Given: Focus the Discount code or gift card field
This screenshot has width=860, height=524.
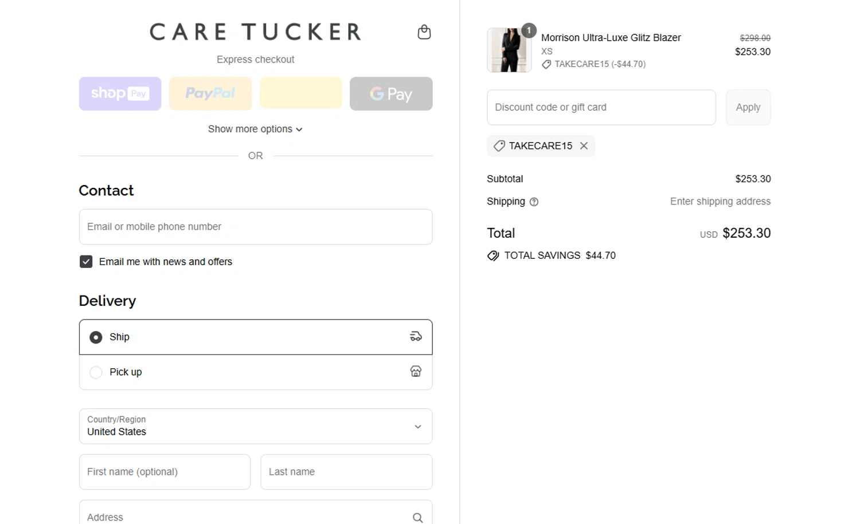Looking at the screenshot, I should click(x=601, y=107).
